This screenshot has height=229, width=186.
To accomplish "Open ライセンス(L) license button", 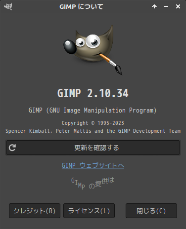I will pos(89,211).
